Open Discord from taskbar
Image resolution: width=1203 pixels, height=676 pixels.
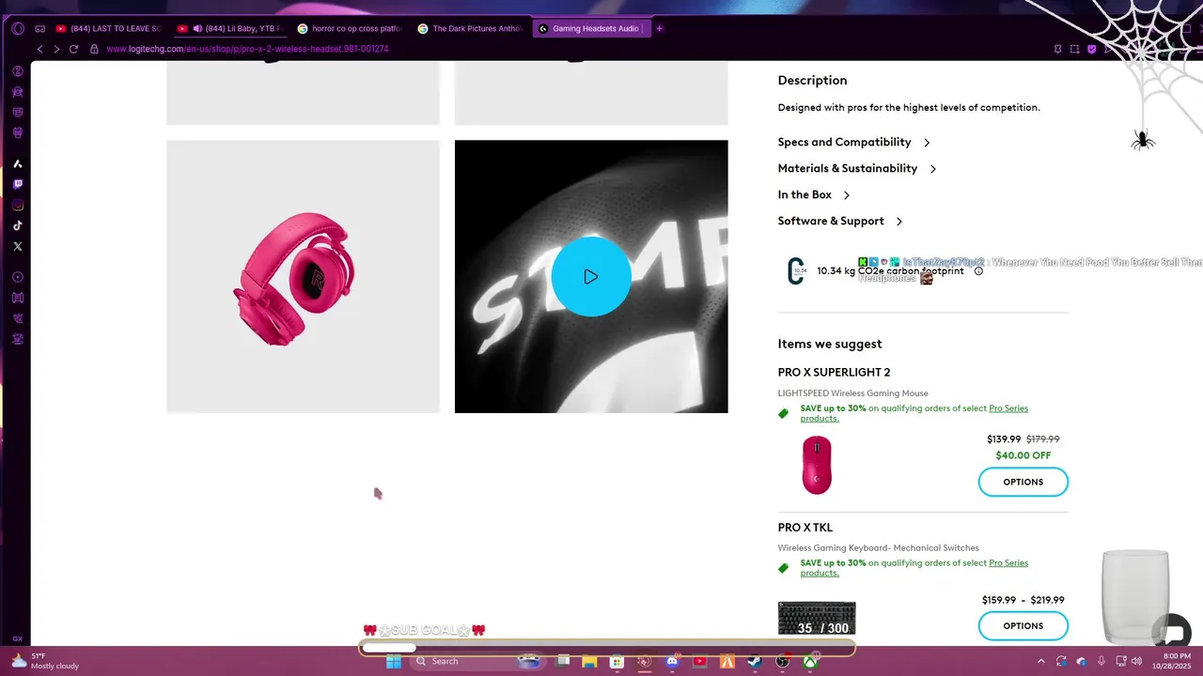point(672,661)
